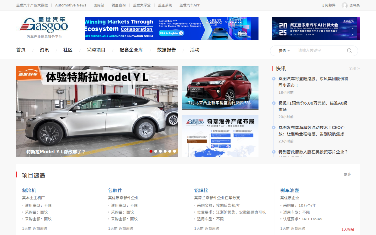The width and height of the screenshot is (376, 235).
Task: Select the sixth carousel dot
Action: click(174, 151)
